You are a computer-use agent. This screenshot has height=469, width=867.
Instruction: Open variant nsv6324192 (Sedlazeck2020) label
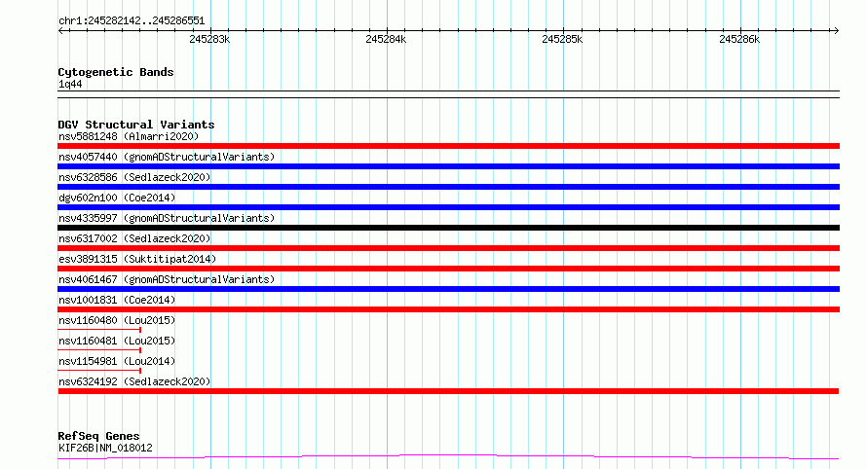[134, 381]
